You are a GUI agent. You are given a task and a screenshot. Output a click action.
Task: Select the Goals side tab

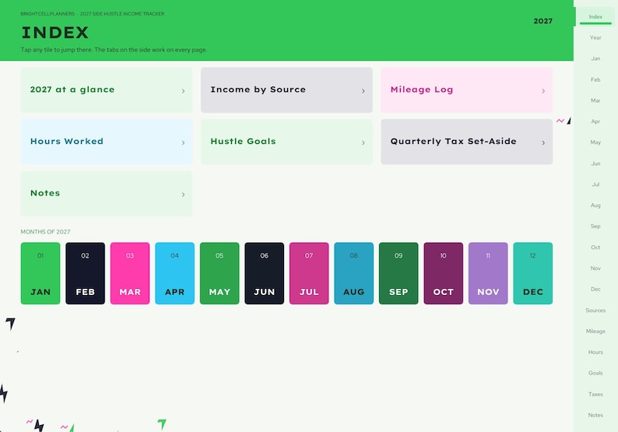[x=595, y=374]
